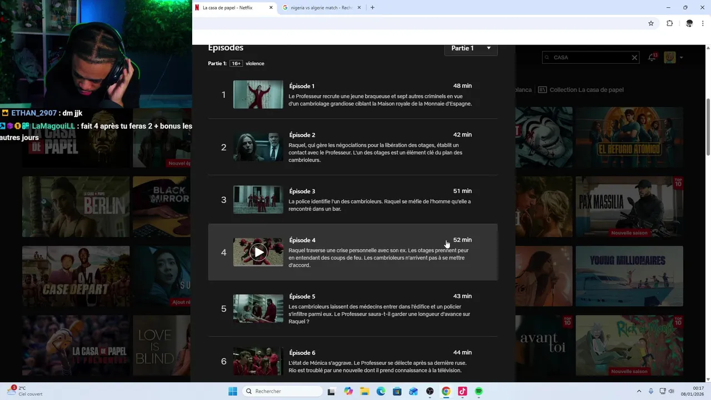
Task: Open the Netflix profile avatar menu
Action: pyautogui.click(x=670, y=57)
